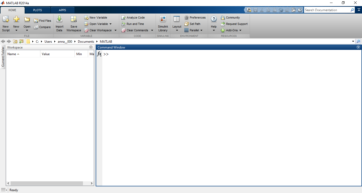Open Preferences
The width and height of the screenshot is (362, 193).
[195, 17]
